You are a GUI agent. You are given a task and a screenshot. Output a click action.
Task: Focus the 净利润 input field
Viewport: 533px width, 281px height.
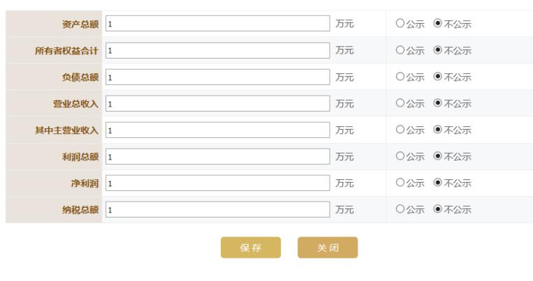pyautogui.click(x=217, y=183)
